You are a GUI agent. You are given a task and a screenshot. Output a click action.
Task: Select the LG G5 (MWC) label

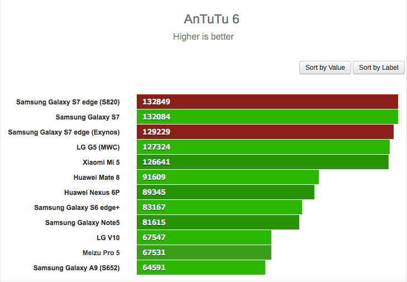click(x=98, y=147)
